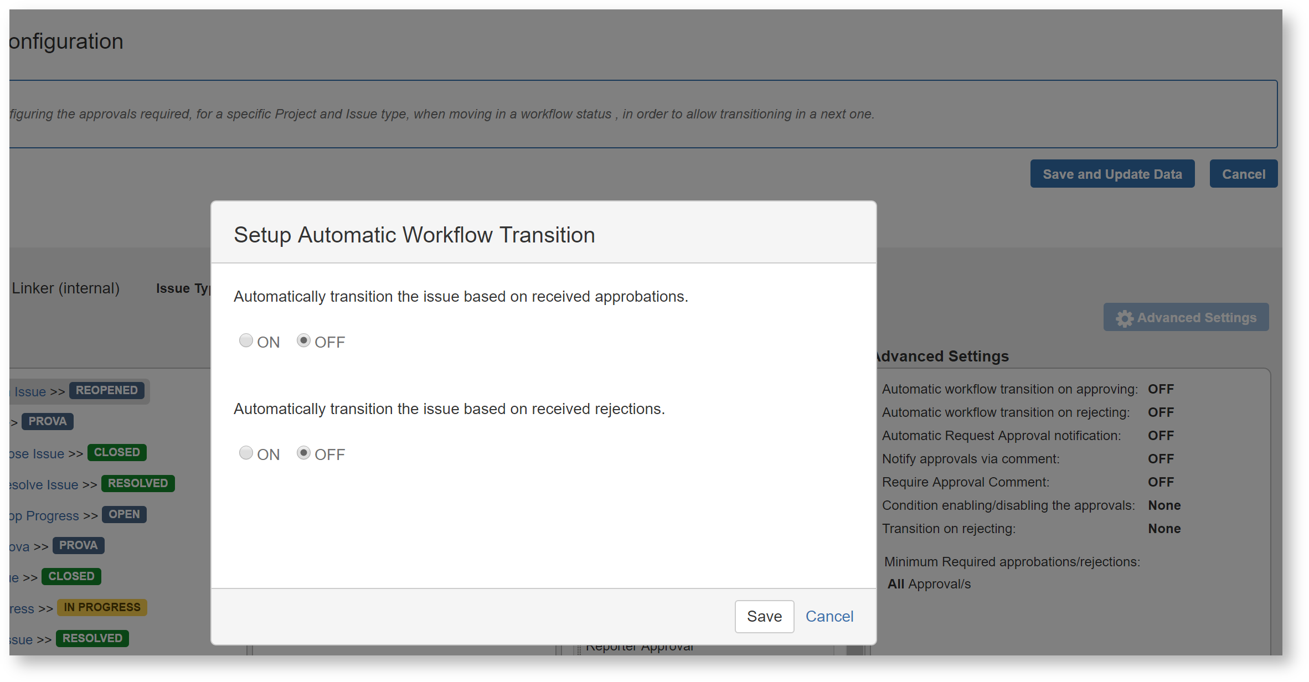Click the Advanced Settings gear icon
This screenshot has width=1309, height=682.
point(1124,318)
